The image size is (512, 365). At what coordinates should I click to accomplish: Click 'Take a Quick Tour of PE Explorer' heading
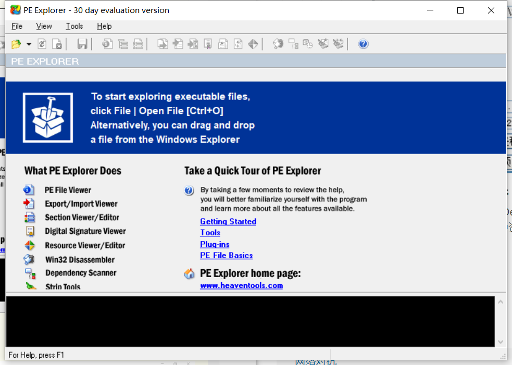point(253,171)
